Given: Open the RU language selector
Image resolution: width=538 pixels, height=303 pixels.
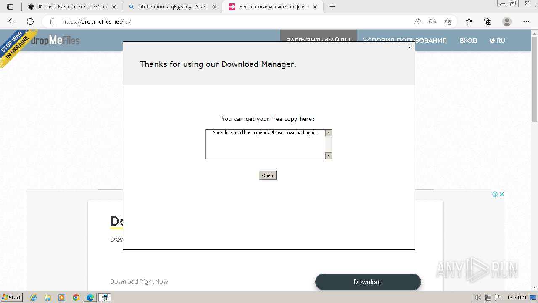Looking at the screenshot, I should pos(497,40).
